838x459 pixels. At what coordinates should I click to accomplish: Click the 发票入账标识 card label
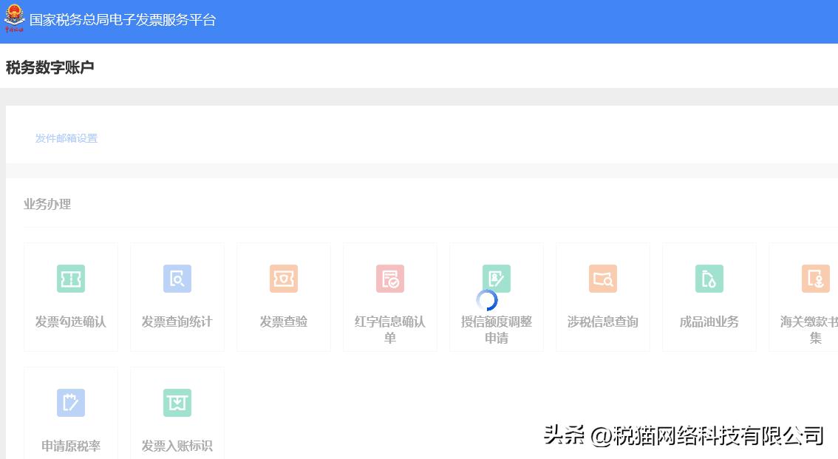[x=177, y=446]
